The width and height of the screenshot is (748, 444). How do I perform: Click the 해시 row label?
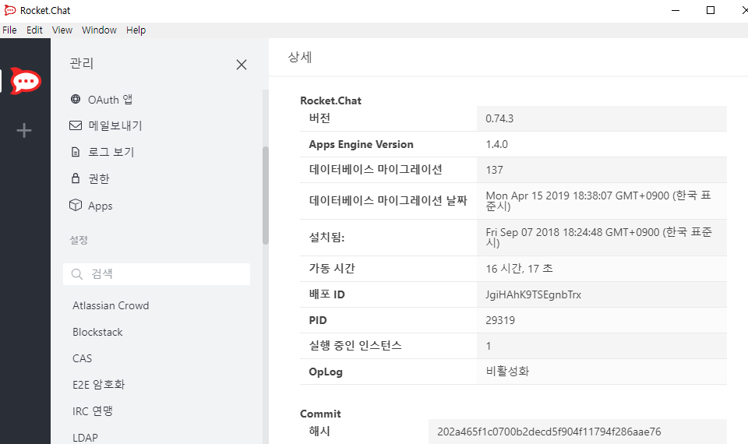coord(319,431)
